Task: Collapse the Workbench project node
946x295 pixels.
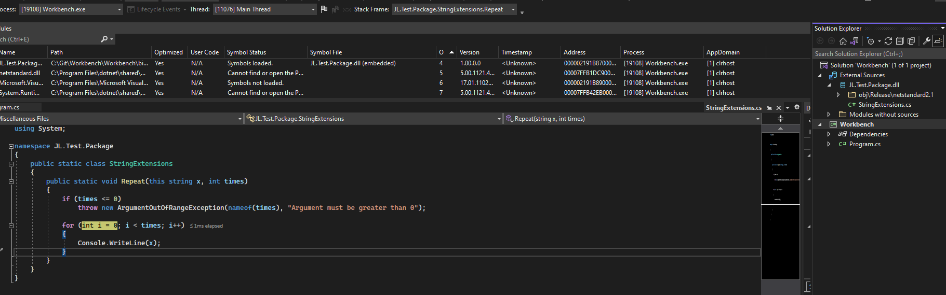Action: tap(820, 124)
